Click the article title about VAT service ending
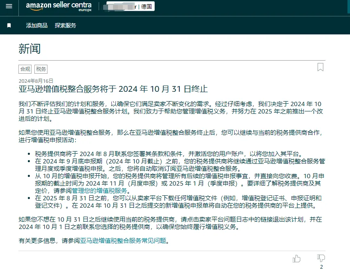350x274 pixels. (x=114, y=88)
